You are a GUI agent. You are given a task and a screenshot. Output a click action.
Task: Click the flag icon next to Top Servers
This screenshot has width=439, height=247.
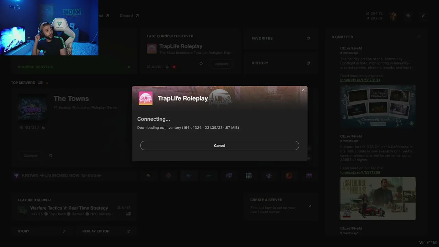pyautogui.click(x=40, y=83)
